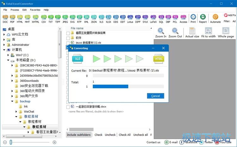Check the 看图王批量图片转换结果 folder checkbox
Screen dimensions: 237x147
[68, 33]
